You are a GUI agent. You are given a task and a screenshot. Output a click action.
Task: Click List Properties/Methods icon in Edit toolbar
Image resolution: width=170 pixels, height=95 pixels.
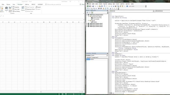click(88, 8)
